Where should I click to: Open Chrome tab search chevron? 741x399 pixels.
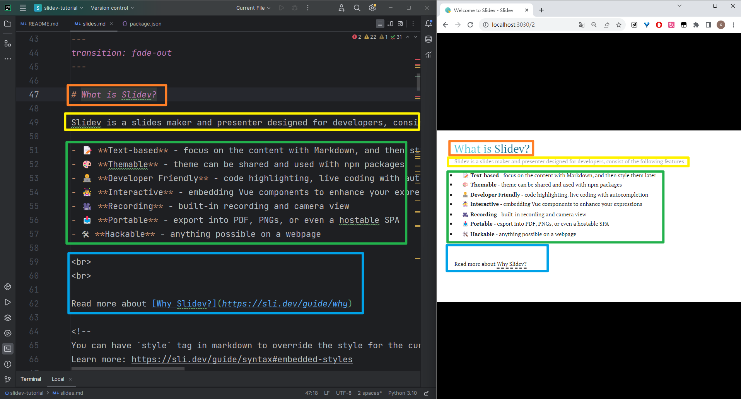click(680, 6)
